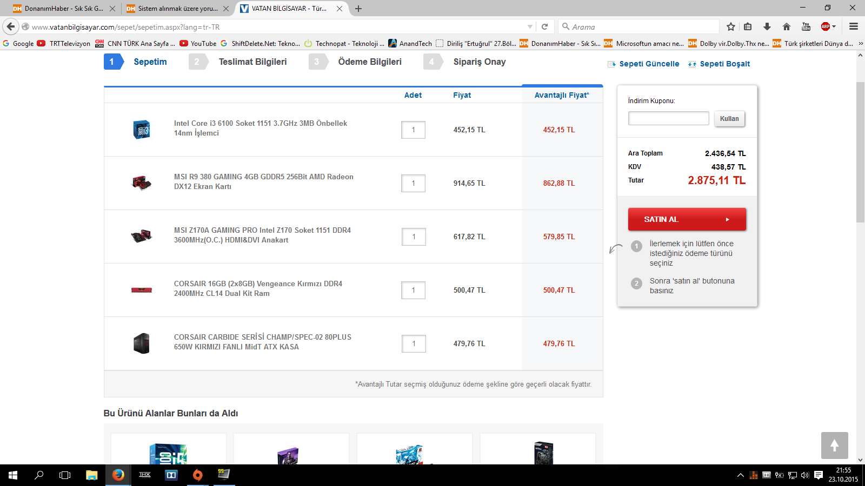865x486 pixels.
Task: Select the Sepetim step tab
Action: 136,62
